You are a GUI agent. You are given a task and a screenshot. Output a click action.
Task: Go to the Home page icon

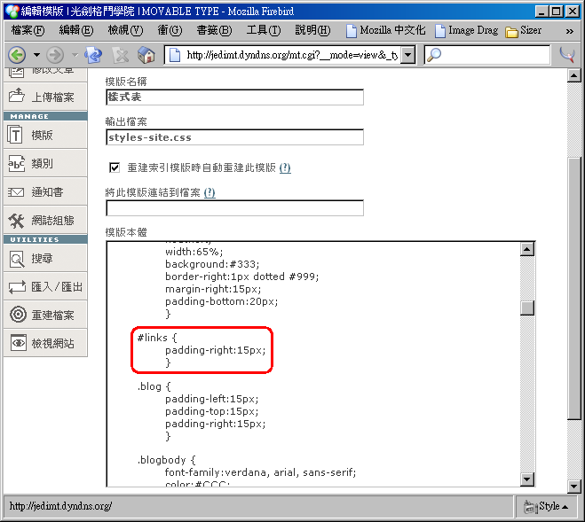click(146, 55)
